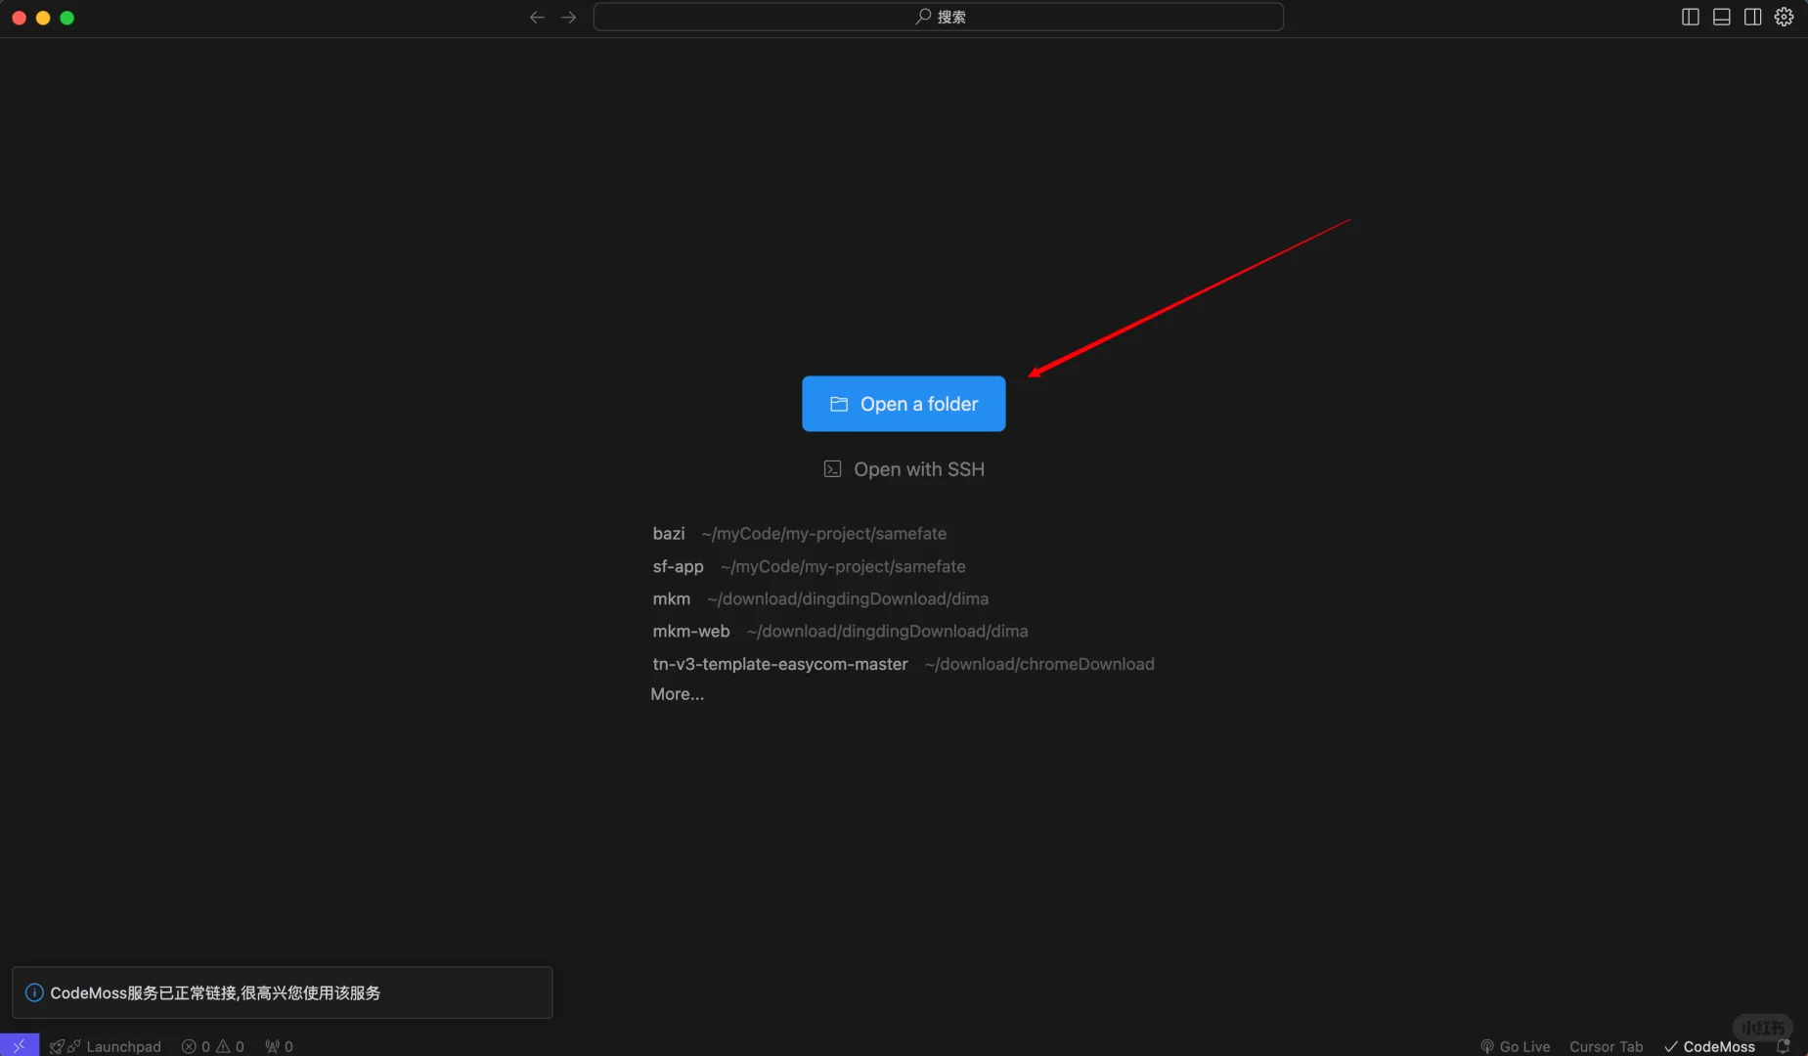
Task: Open the mkm-web recent project
Action: point(690,632)
